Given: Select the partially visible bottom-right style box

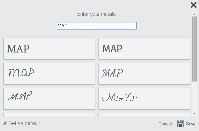Looking at the screenshot, I should click(144, 115).
